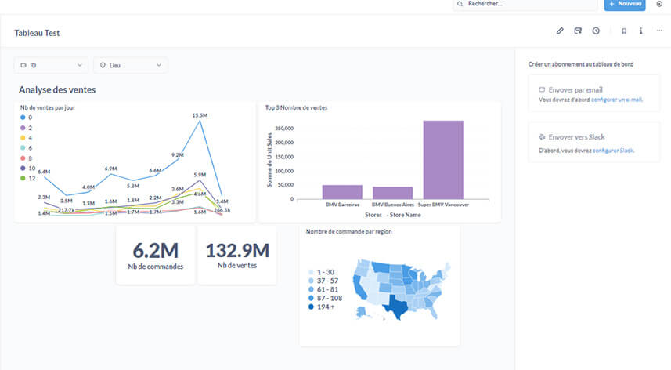This screenshot has height=370, width=671.
Task: Open the ID filter dropdown
Action: [x=51, y=65]
